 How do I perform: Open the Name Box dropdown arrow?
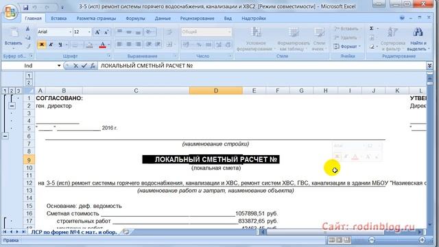pos(59,66)
